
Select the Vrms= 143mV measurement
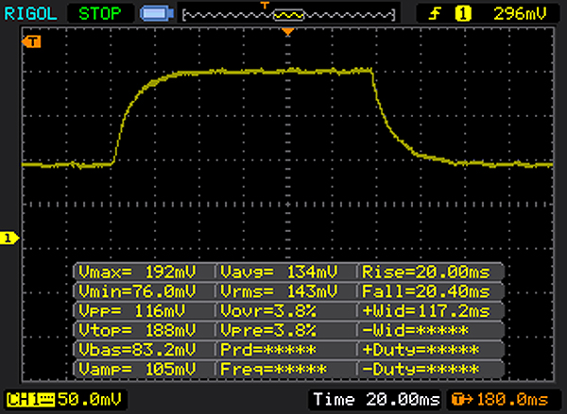(x=279, y=291)
